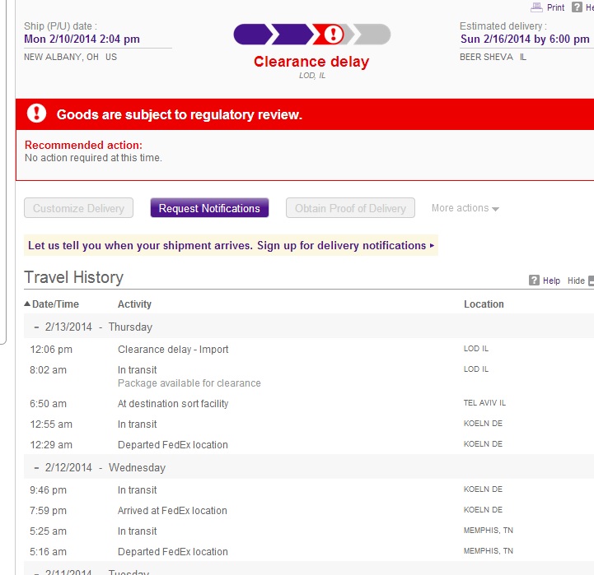This screenshot has width=594, height=575.
Task: Collapse the 2/12/2014 Wednesday group
Action: tap(37, 467)
